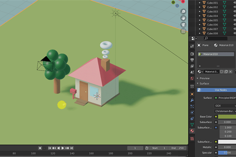Image resolution: width=236 pixels, height=157 pixels.
Task: Play the animation in reverse
Action: click(58, 148)
